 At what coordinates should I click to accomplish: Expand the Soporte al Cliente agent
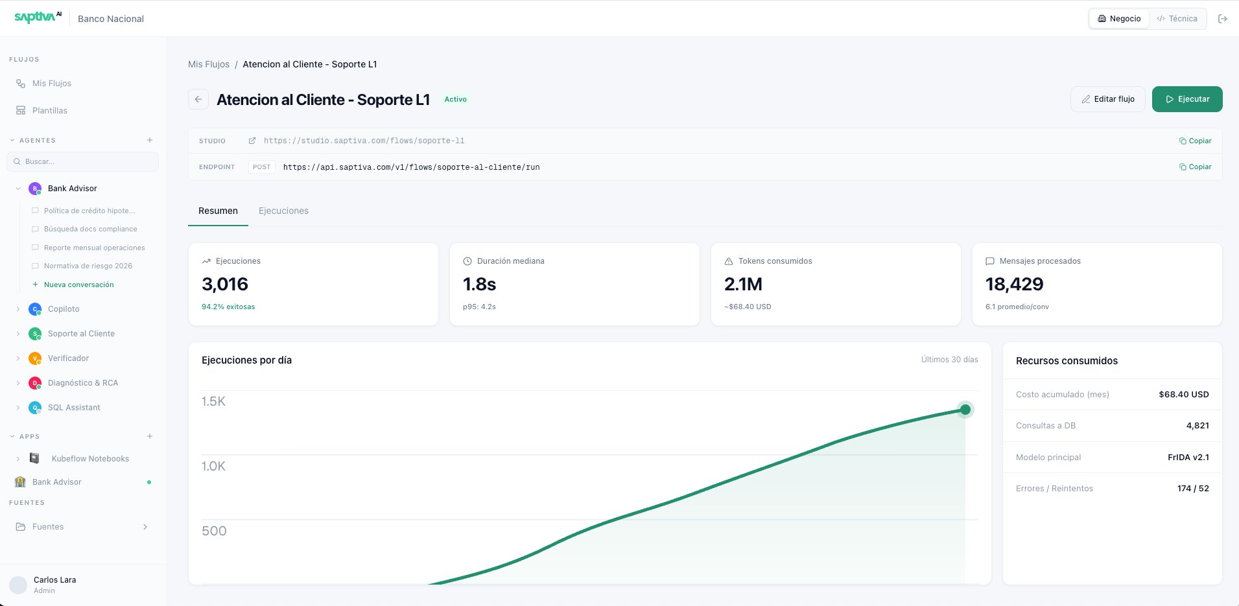point(17,333)
